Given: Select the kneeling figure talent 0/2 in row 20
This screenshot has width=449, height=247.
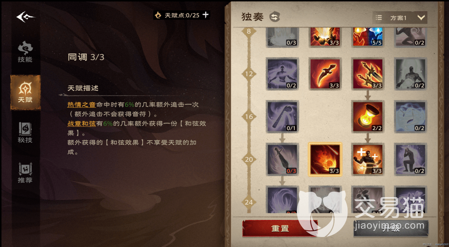Looking at the screenshot, I should 410,159.
